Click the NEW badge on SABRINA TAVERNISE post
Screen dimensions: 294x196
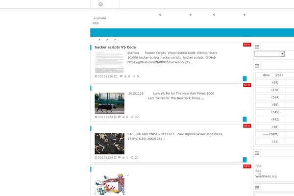pyautogui.click(x=247, y=125)
